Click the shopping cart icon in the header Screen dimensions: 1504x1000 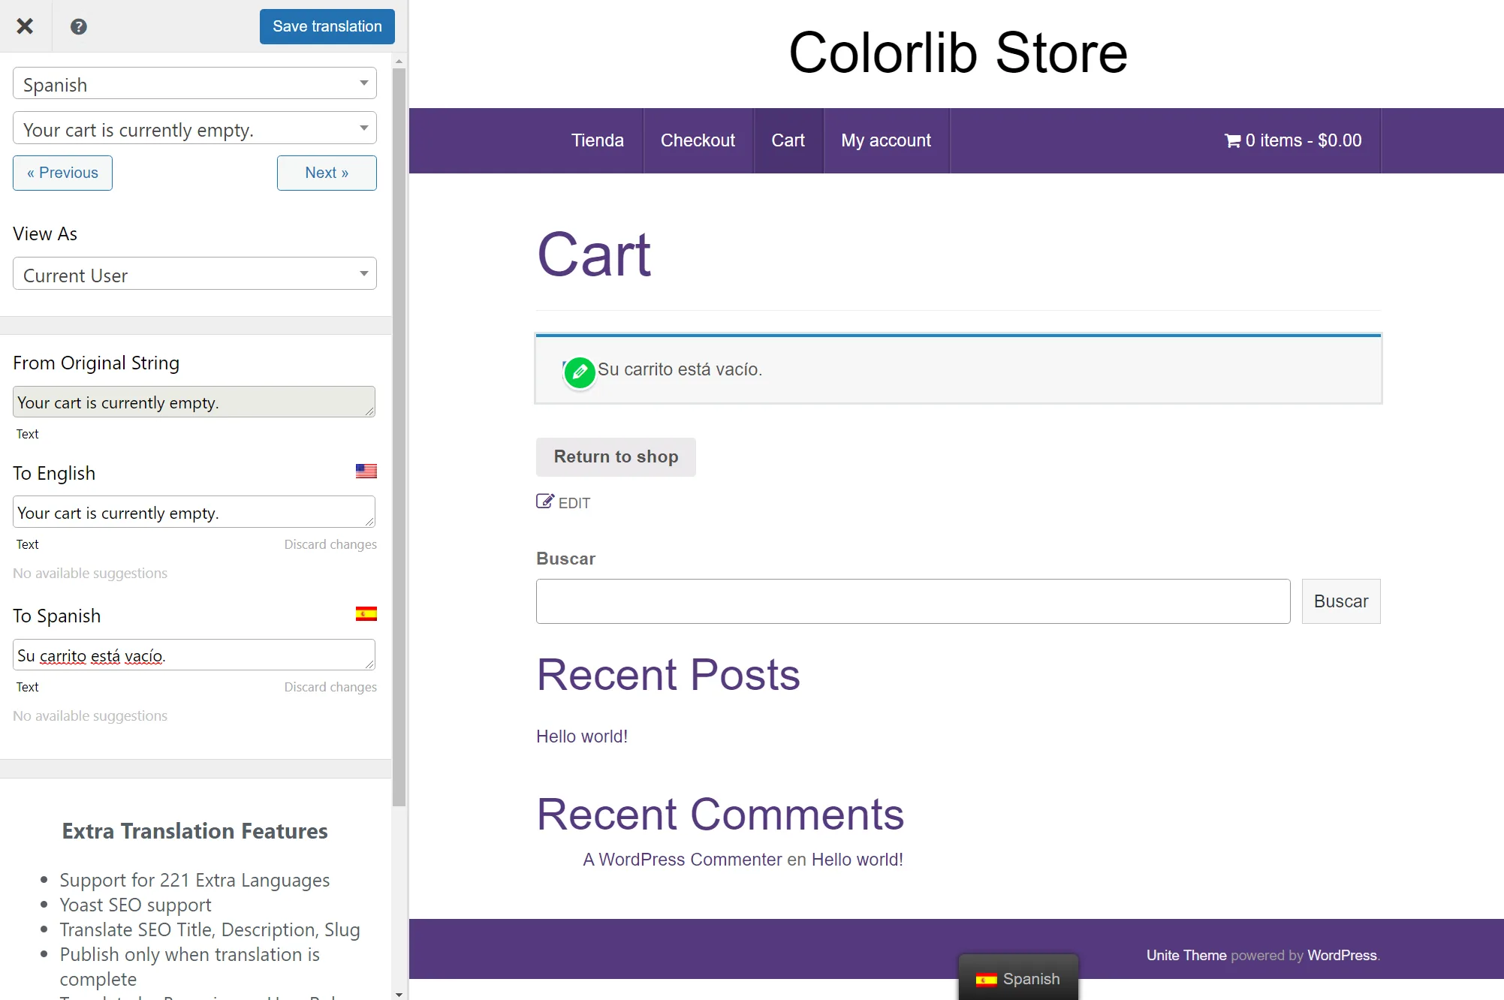[x=1232, y=140]
